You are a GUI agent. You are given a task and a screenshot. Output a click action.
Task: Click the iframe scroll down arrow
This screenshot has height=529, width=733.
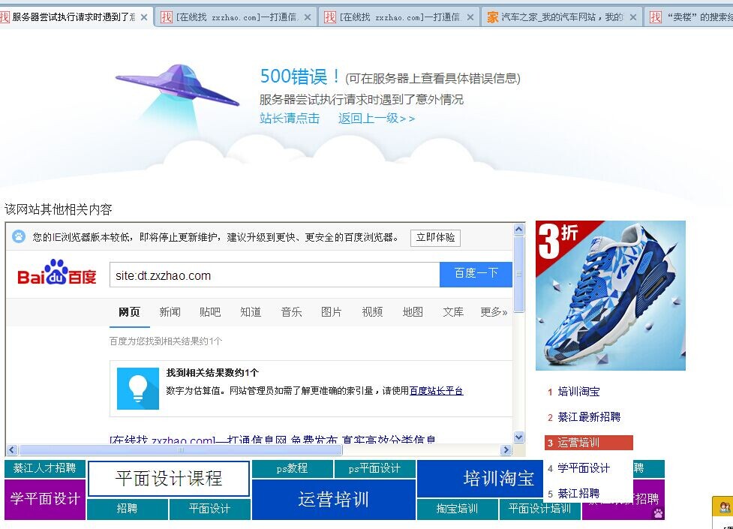(x=518, y=437)
